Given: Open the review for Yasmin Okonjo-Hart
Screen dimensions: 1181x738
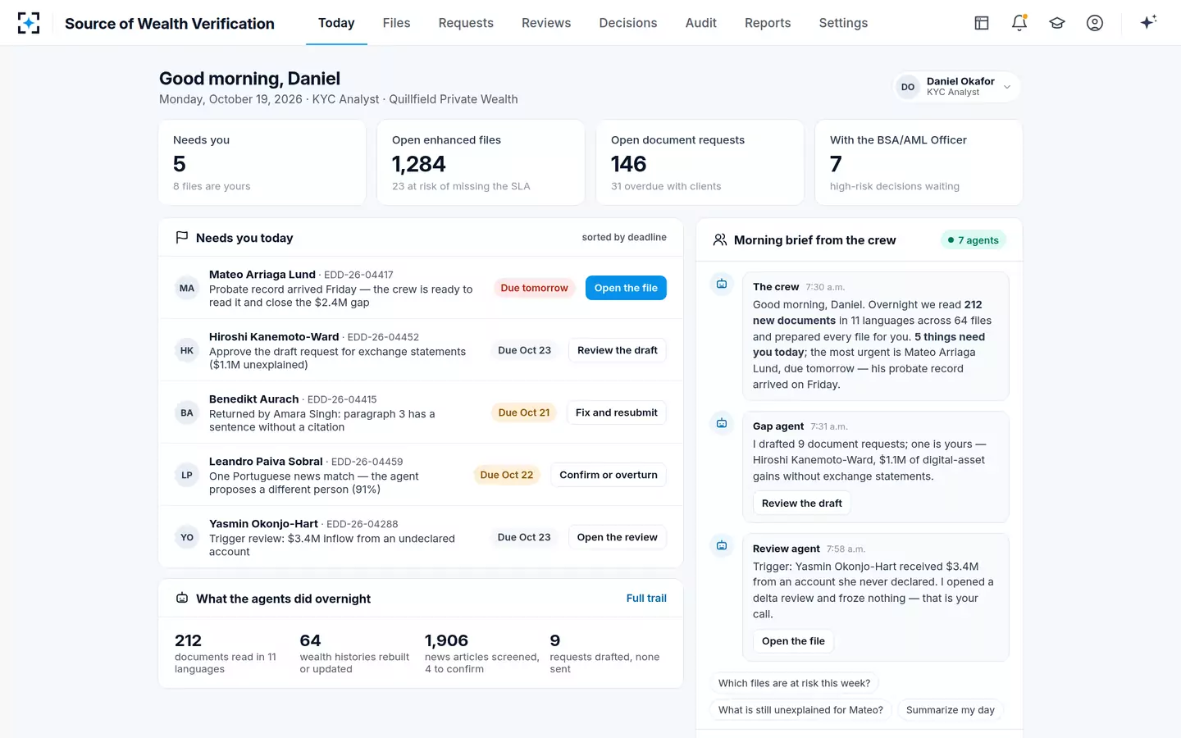Looking at the screenshot, I should (x=618, y=537).
